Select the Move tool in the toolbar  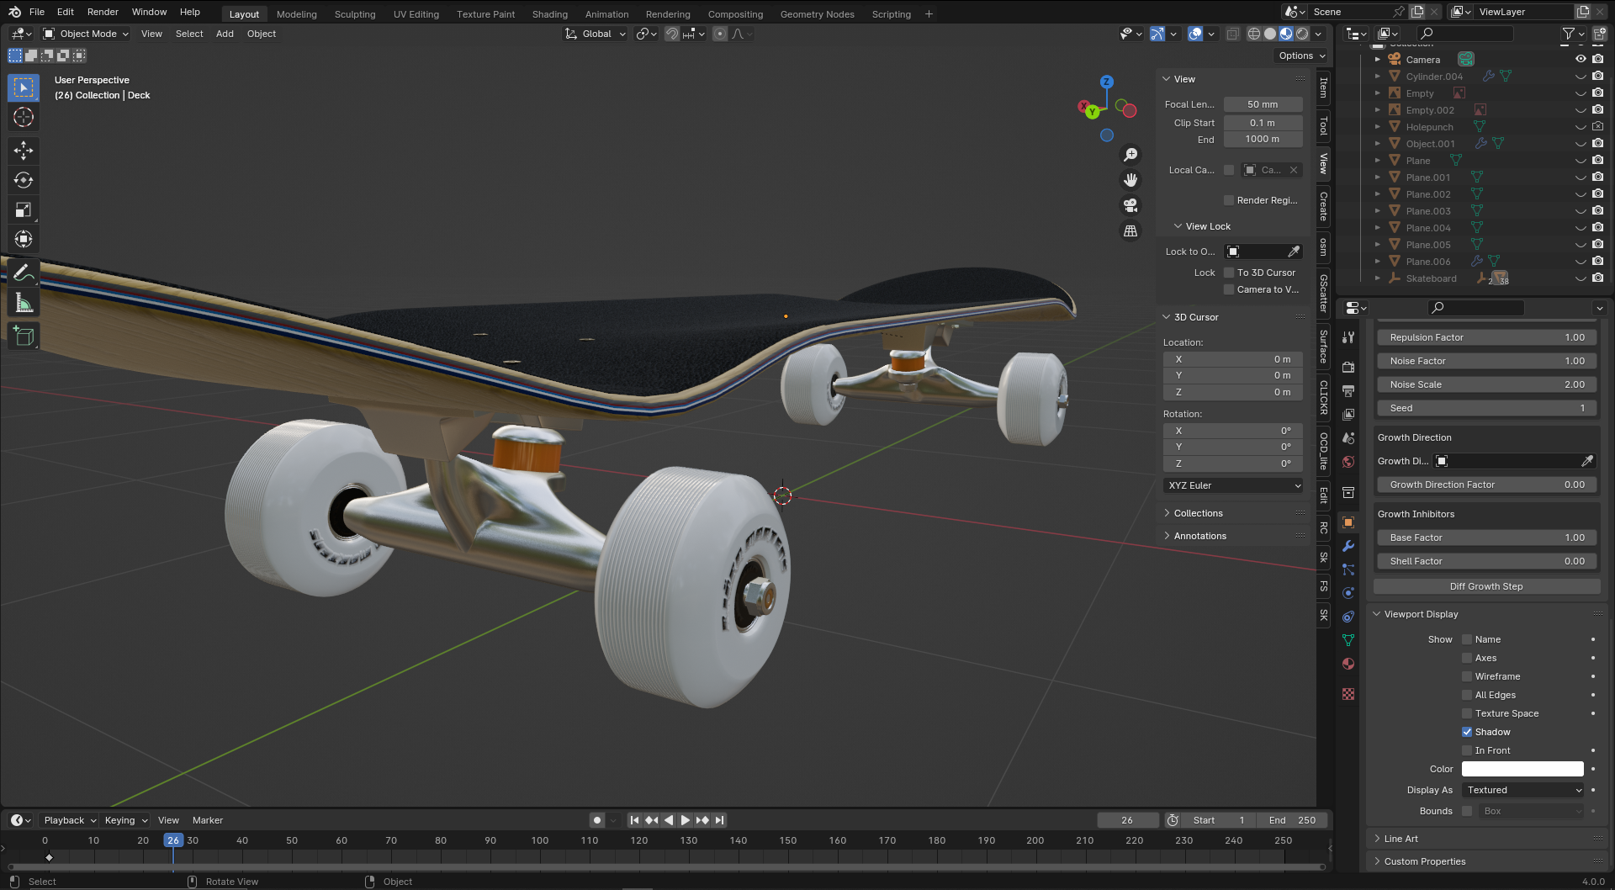click(x=24, y=151)
